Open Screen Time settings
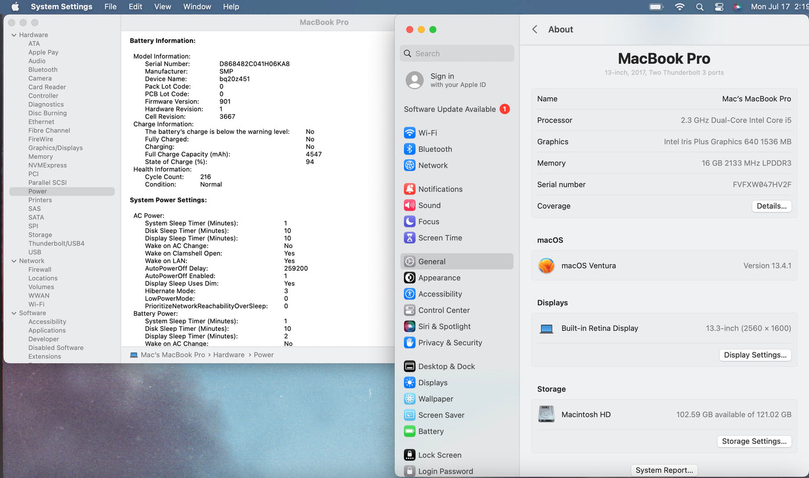 [439, 238]
